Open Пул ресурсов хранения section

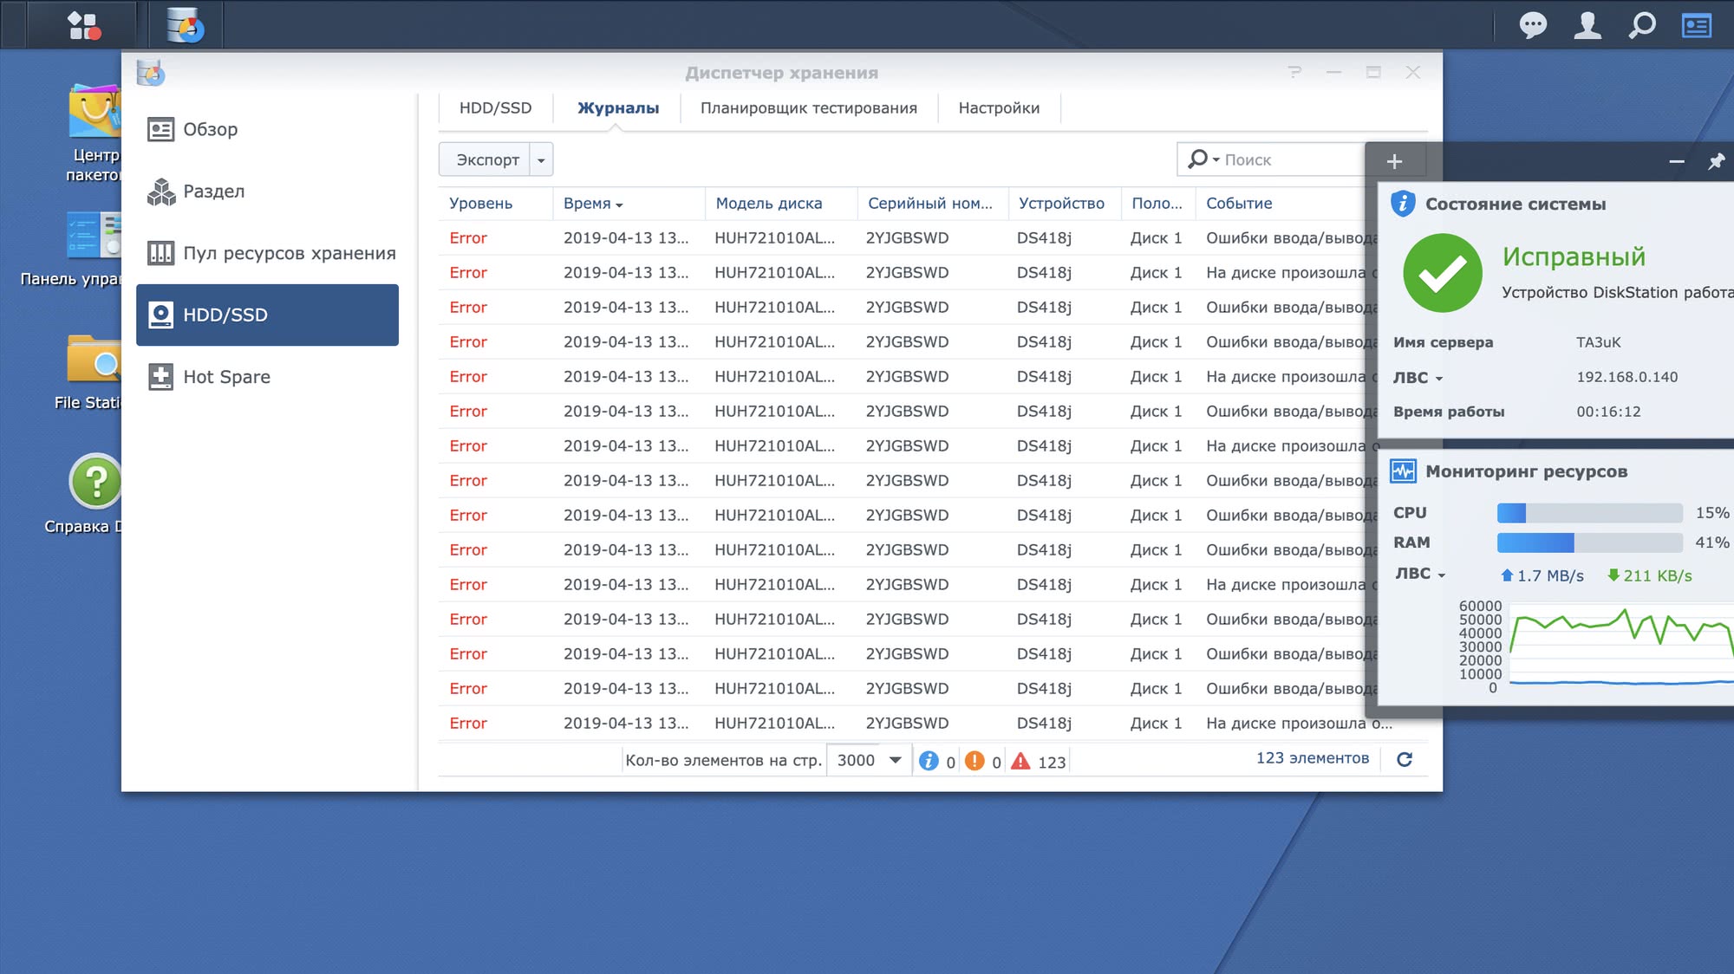point(267,253)
